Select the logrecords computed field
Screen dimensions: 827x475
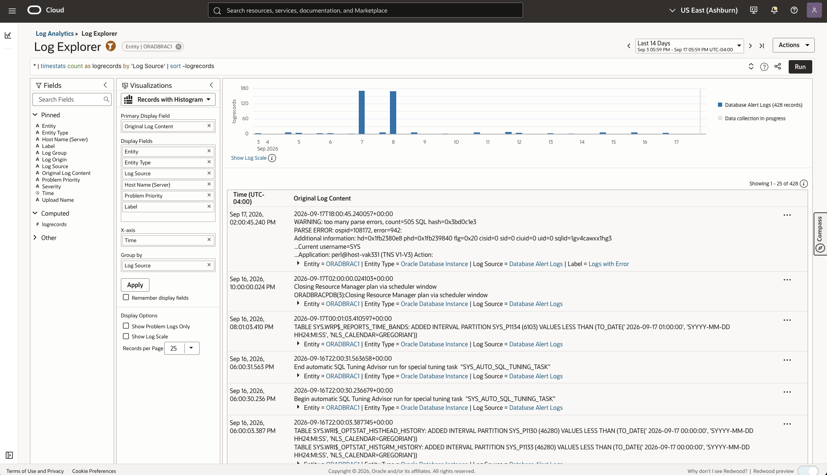click(54, 224)
